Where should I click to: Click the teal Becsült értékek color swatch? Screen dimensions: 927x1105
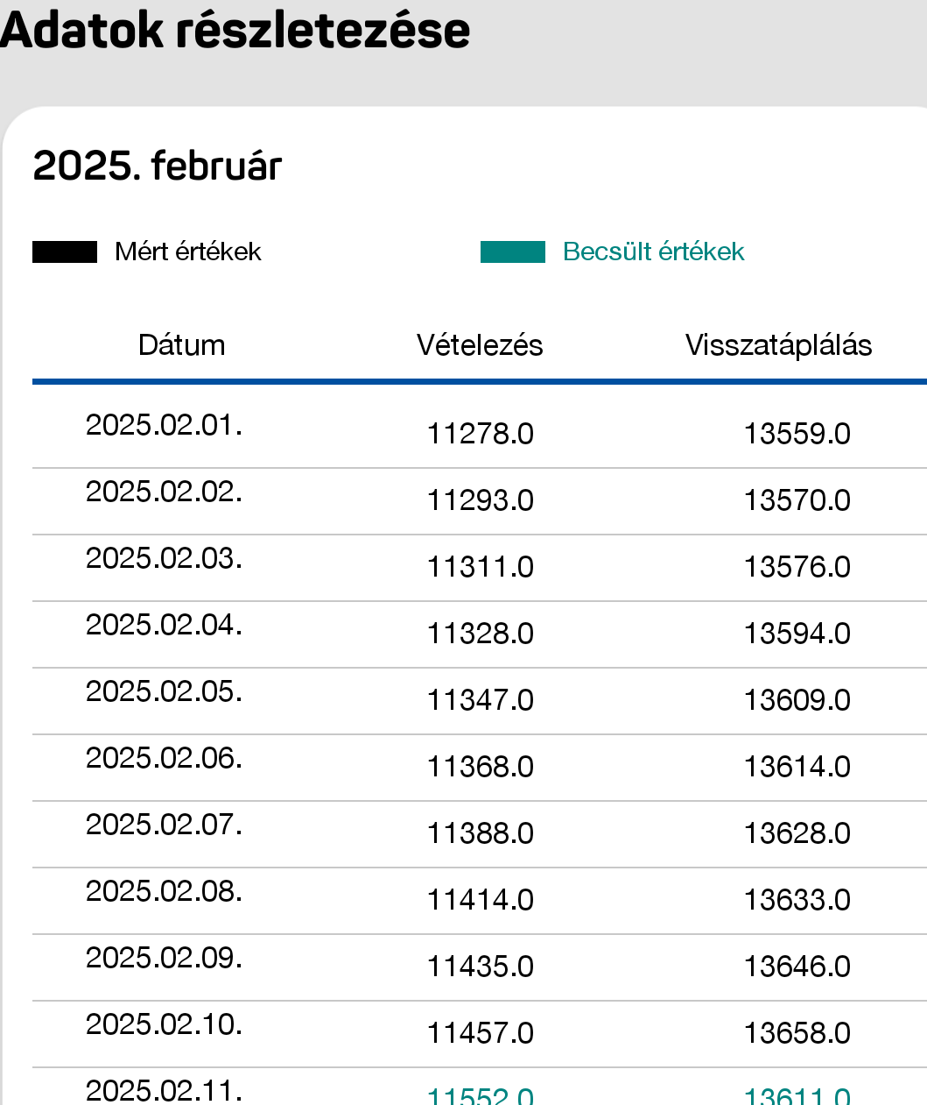tap(513, 252)
